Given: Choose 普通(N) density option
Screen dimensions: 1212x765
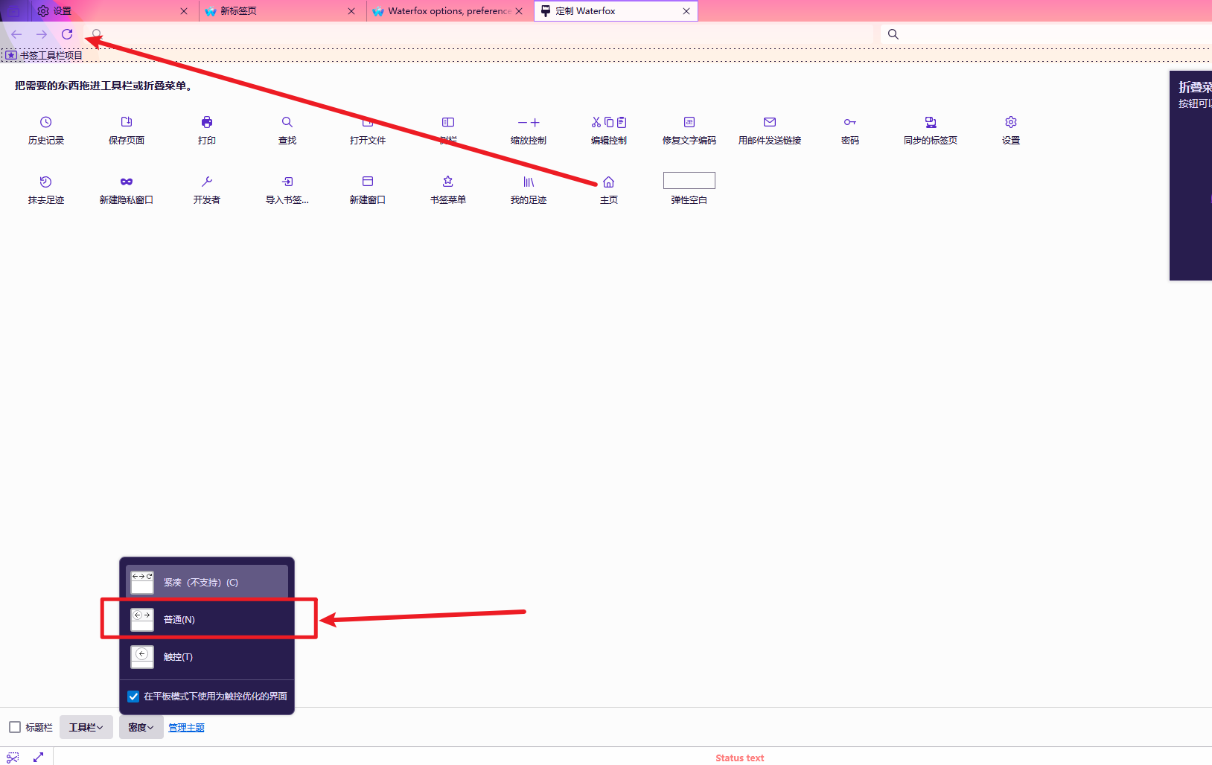Looking at the screenshot, I should coord(207,619).
